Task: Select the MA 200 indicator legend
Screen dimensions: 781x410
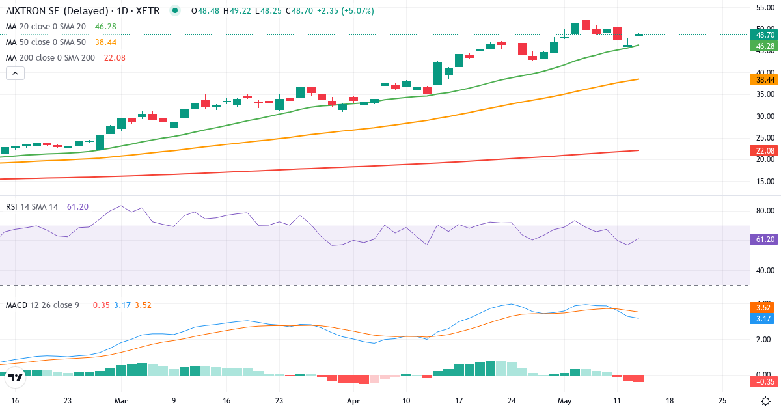Action: 66,57
